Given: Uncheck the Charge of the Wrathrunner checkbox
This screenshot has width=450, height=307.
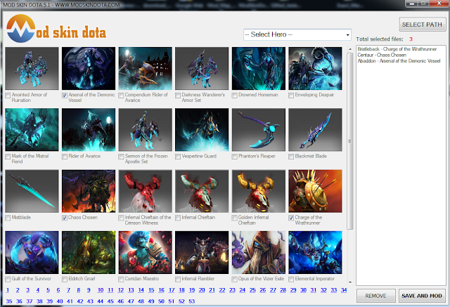Looking at the screenshot, I should click(x=291, y=218).
